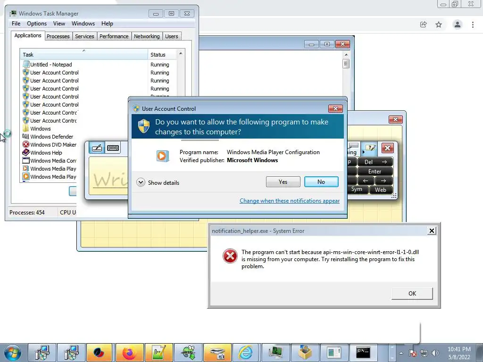Screen dimensions: 483x362
Task: Click the Input Panel help pencil icon
Action: tap(370, 148)
